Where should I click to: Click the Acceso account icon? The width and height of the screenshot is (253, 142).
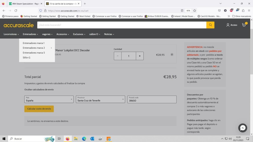(x=232, y=25)
